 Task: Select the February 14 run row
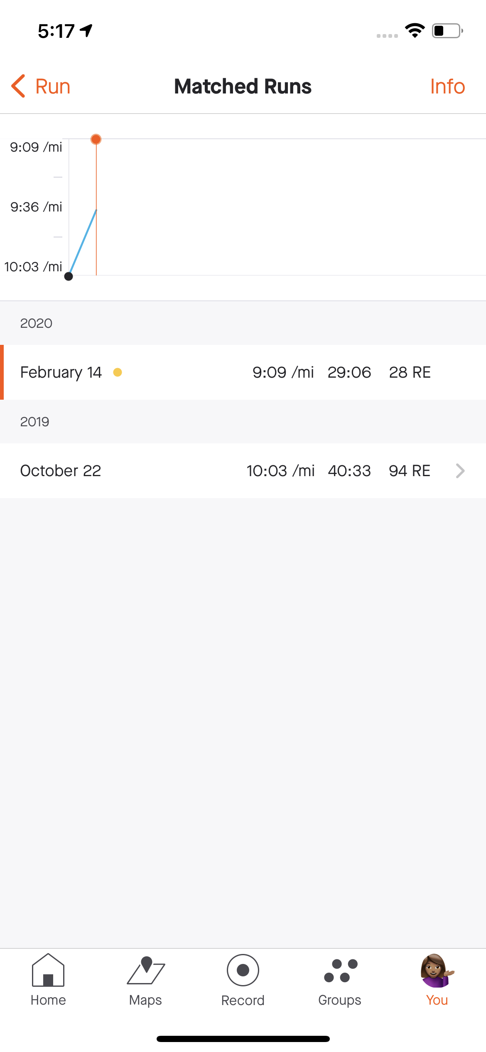[x=243, y=372]
